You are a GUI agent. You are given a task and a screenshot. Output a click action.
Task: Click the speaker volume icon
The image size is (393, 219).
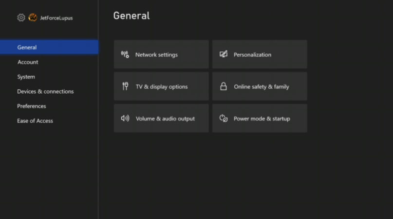(x=125, y=118)
